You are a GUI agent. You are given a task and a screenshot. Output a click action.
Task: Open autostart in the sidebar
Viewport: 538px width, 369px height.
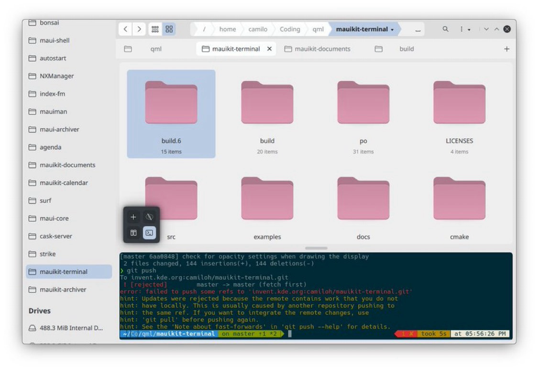click(x=69, y=58)
